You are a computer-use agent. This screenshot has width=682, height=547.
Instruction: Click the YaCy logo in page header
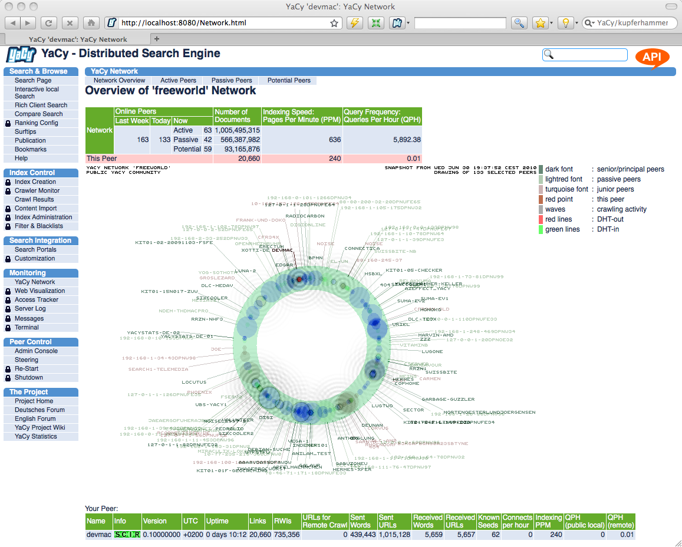tap(21, 55)
